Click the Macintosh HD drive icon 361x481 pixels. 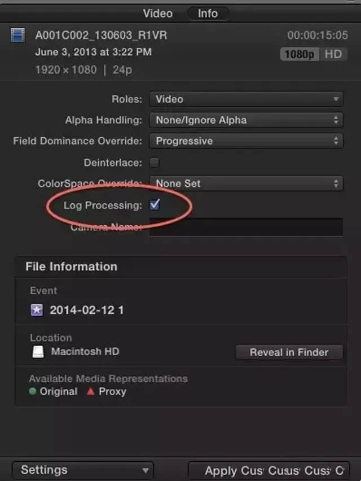38,352
